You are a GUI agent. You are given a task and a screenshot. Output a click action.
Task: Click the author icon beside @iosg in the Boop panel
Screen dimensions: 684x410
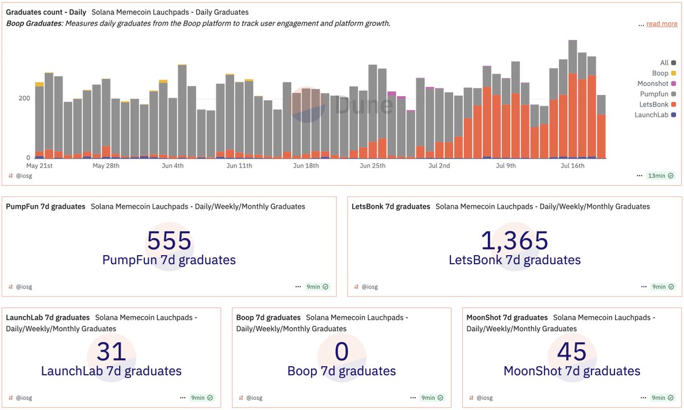(241, 398)
